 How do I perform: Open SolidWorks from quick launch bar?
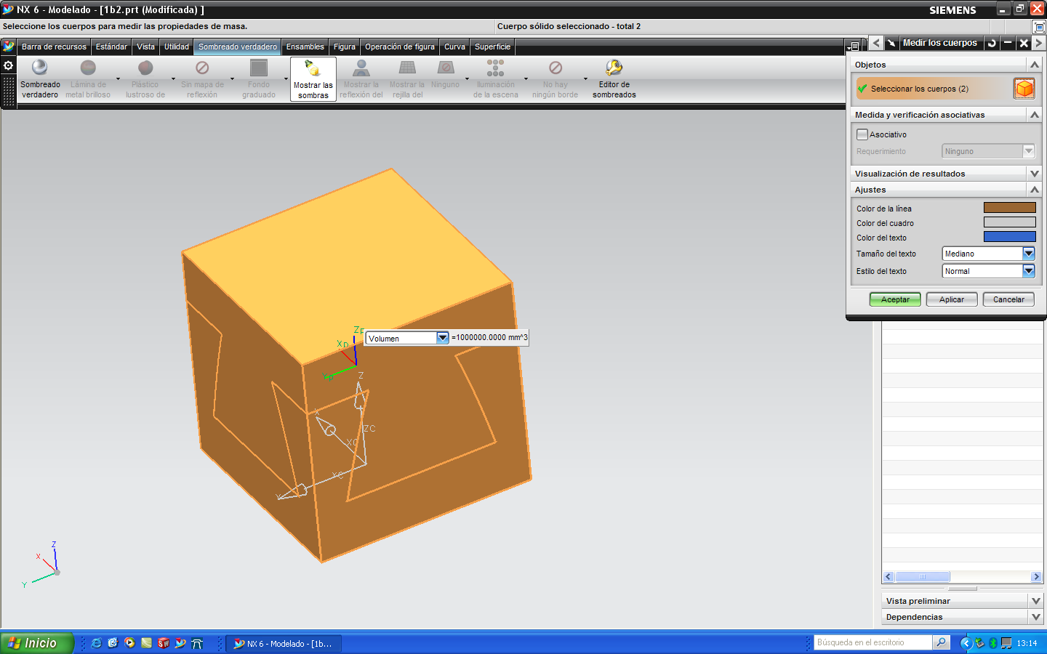(164, 643)
